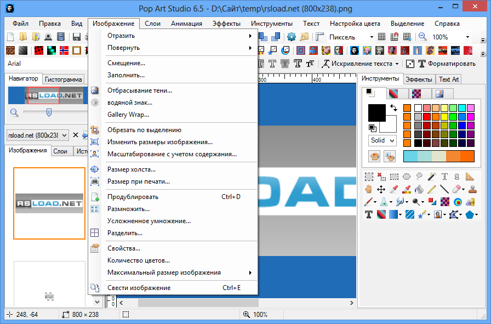The image size is (491, 324).
Task: Select the Paintbrush tool
Action: pyautogui.click(x=368, y=202)
